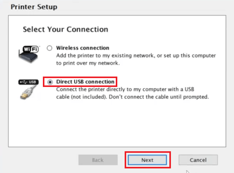Click the black USB symbol badge
Image resolution: width=234 pixels, height=173 pixels.
tap(28, 82)
